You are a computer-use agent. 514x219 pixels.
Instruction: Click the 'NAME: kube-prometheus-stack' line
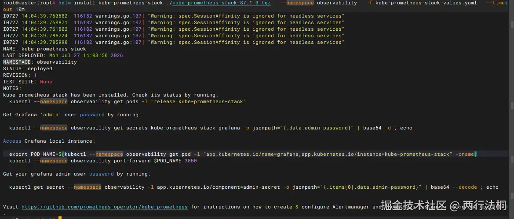(44, 49)
